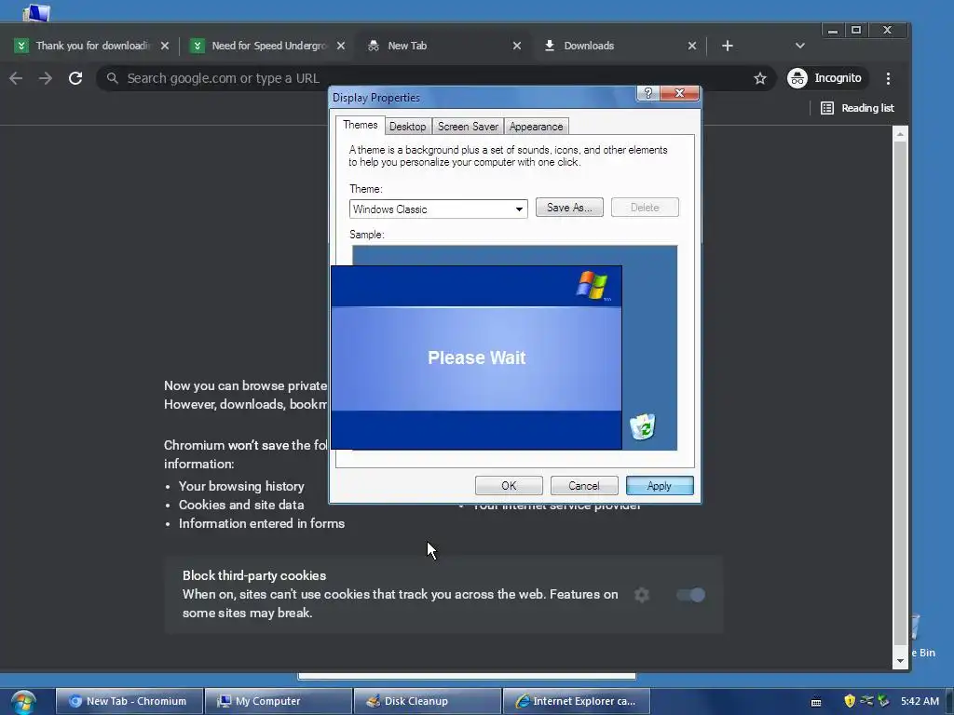Click OK in Display Properties
This screenshot has width=954, height=715.
pyautogui.click(x=509, y=486)
